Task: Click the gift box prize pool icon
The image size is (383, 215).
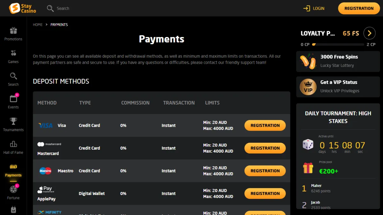Action: pyautogui.click(x=308, y=168)
